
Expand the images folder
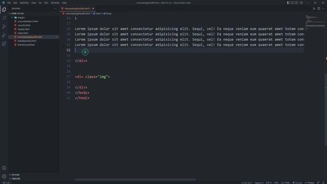click(21, 17)
